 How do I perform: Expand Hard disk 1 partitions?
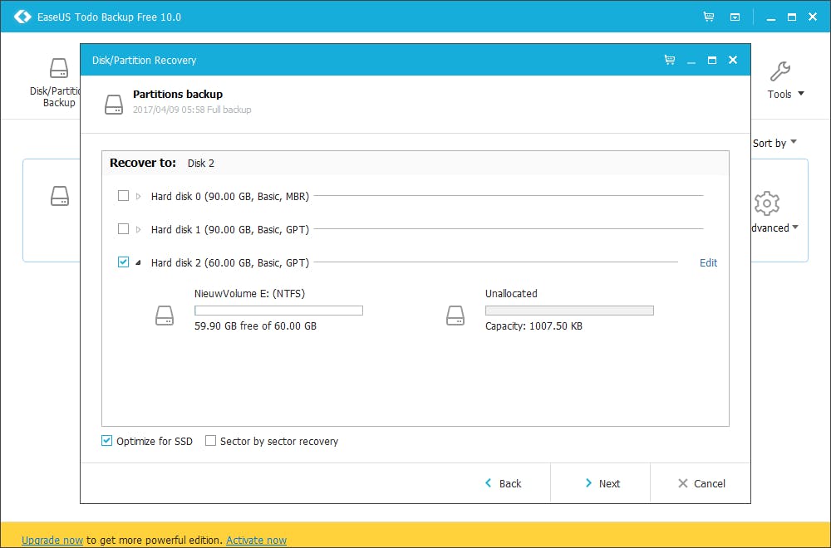138,229
